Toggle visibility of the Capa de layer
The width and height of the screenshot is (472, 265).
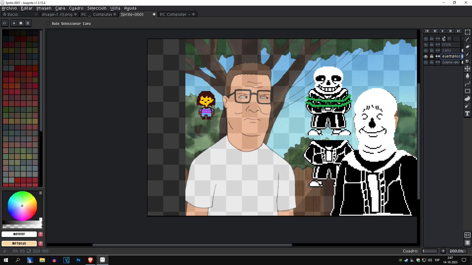(x=426, y=62)
